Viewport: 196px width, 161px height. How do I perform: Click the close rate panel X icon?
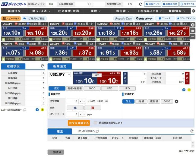tap(193, 25)
